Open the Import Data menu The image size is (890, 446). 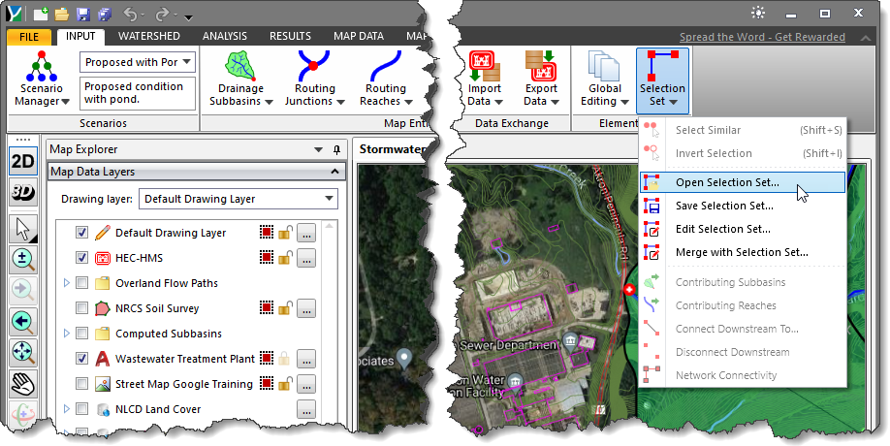(x=484, y=80)
